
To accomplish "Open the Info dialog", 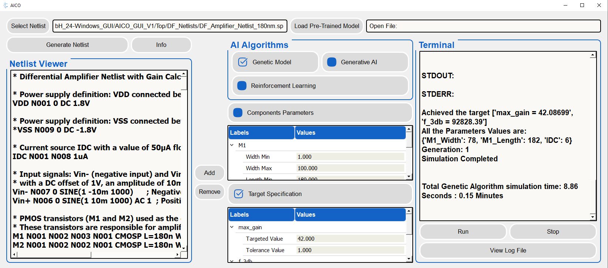I will (161, 45).
